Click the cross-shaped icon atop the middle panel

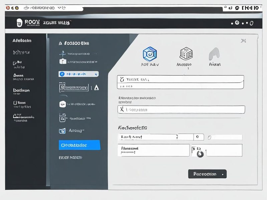coord(63,54)
